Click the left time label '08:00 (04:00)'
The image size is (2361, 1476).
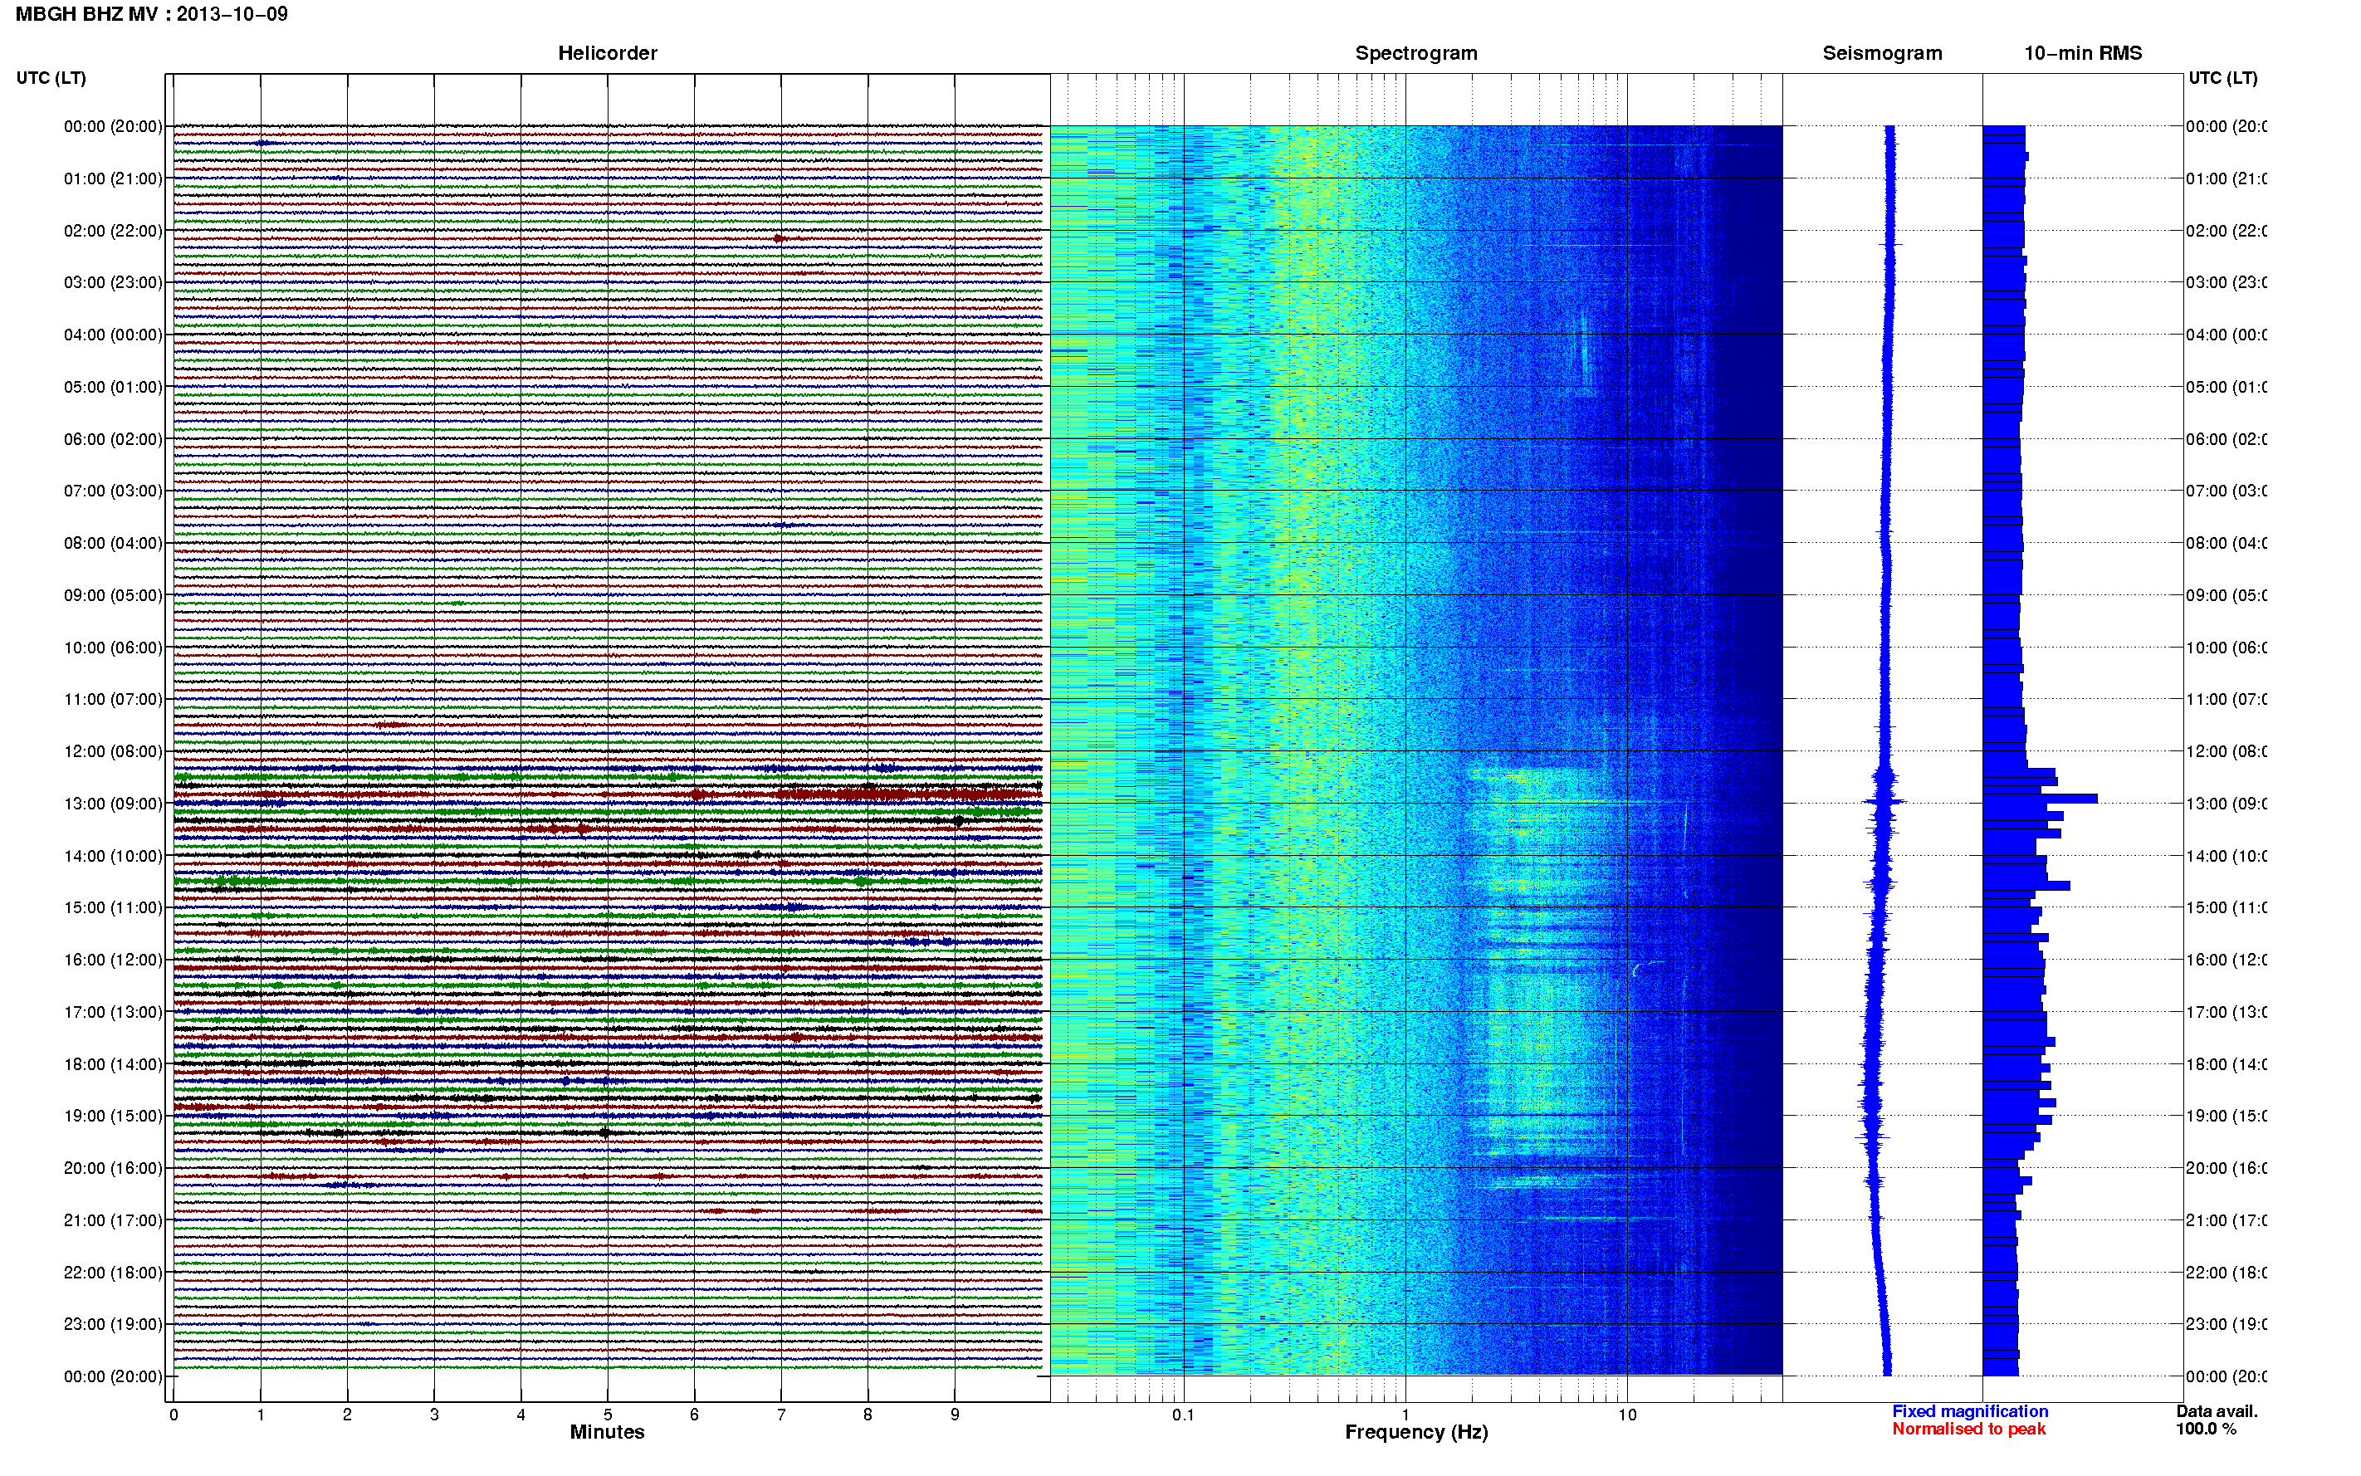(x=113, y=543)
